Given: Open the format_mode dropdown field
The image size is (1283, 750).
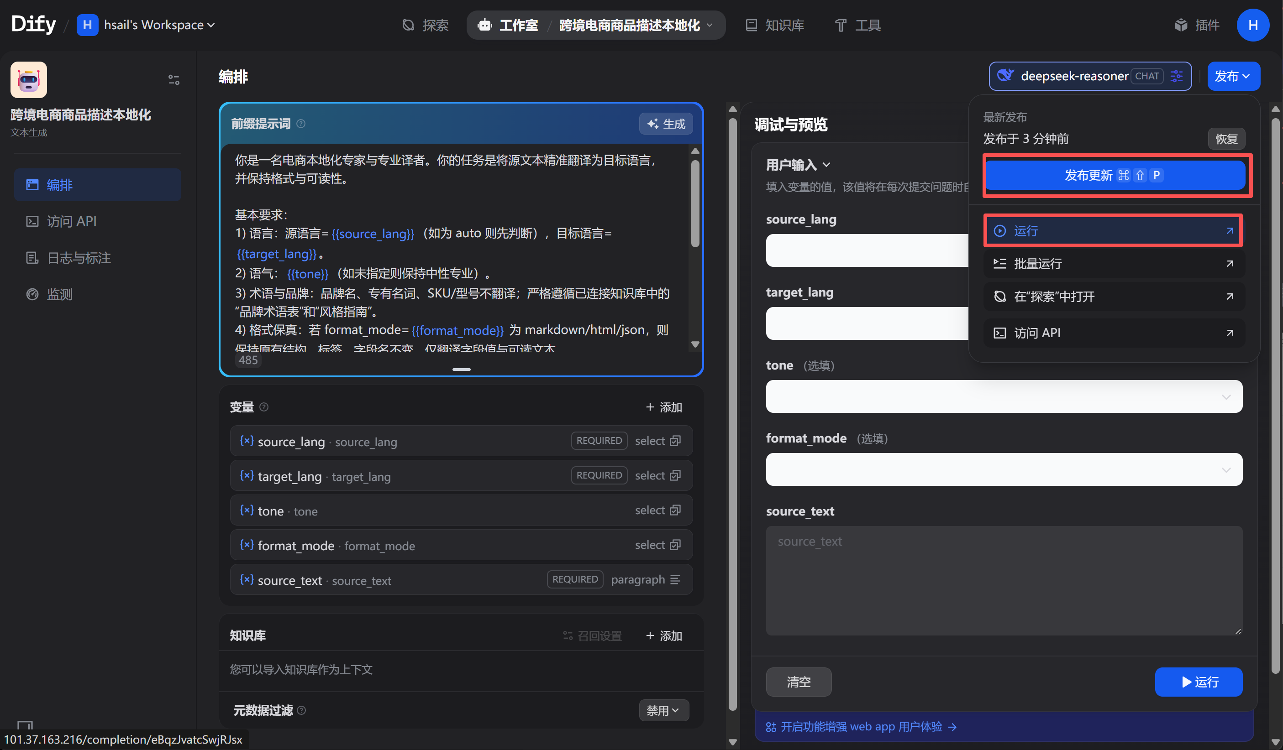Looking at the screenshot, I should [1004, 469].
